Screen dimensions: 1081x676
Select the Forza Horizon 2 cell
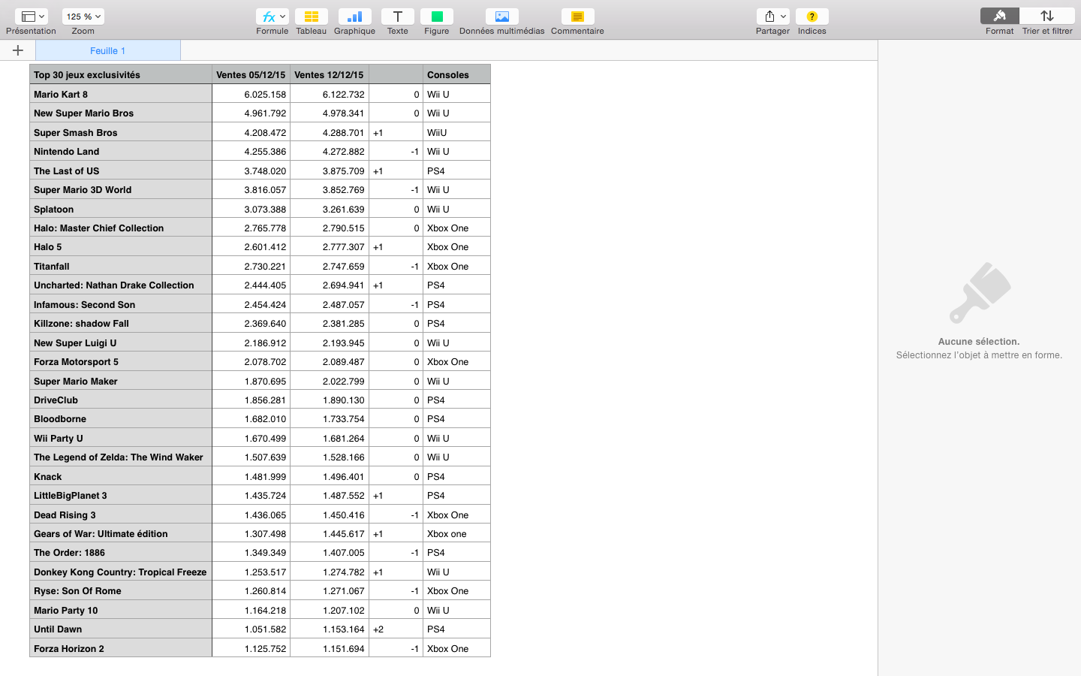click(121, 648)
